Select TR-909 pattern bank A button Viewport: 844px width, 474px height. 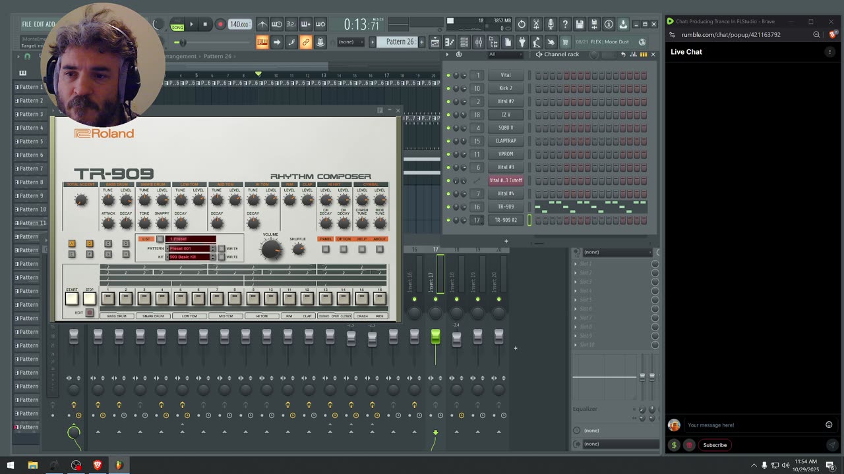point(72,244)
